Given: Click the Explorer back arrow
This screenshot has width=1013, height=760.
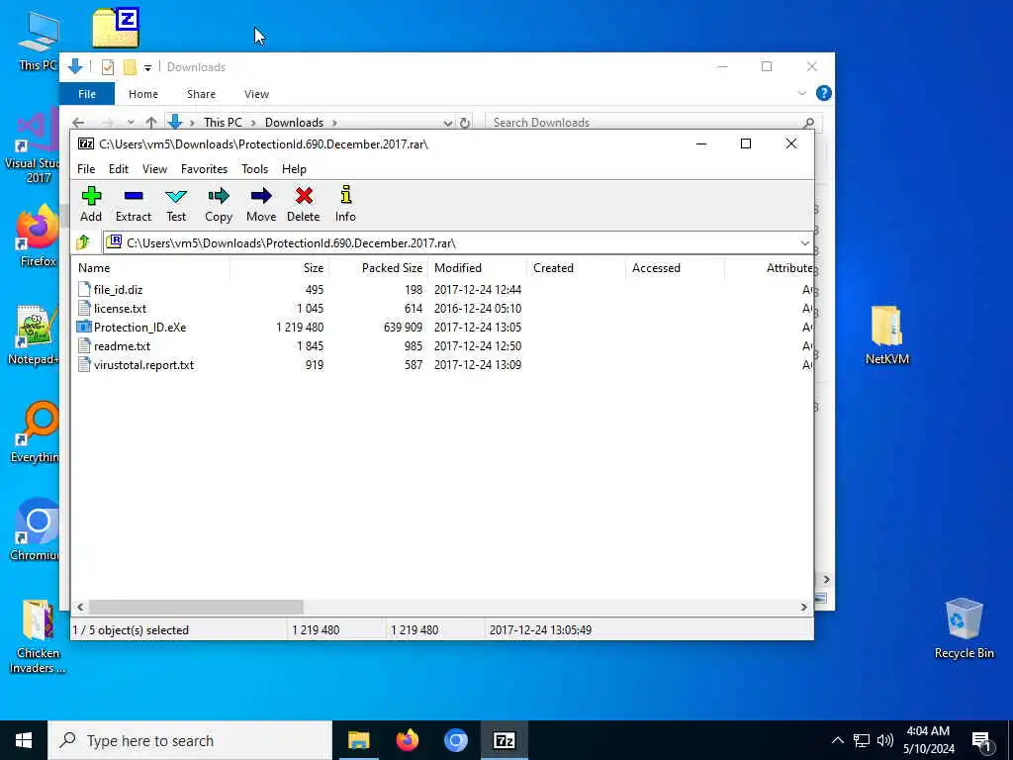Looking at the screenshot, I should 78,122.
